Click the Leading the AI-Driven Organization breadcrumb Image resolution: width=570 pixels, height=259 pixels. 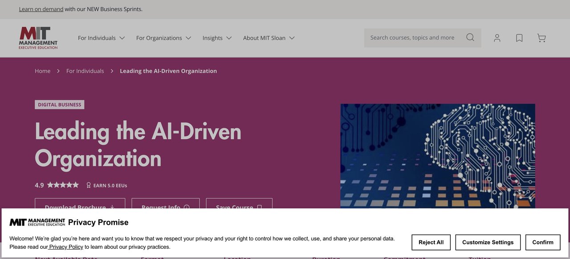point(168,71)
